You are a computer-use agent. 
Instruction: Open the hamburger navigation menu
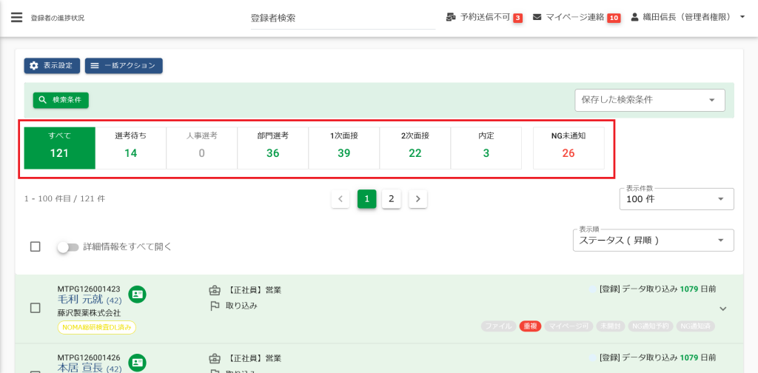[x=16, y=17]
